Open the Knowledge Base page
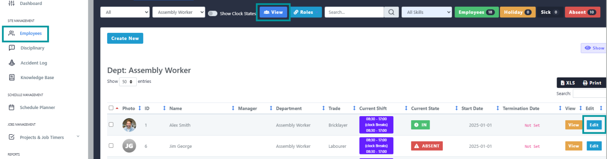Screen dimensions: 607x159 37,77
